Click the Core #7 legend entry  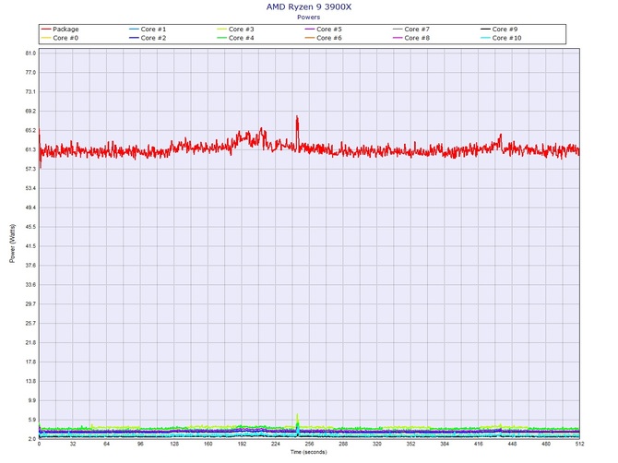point(411,30)
